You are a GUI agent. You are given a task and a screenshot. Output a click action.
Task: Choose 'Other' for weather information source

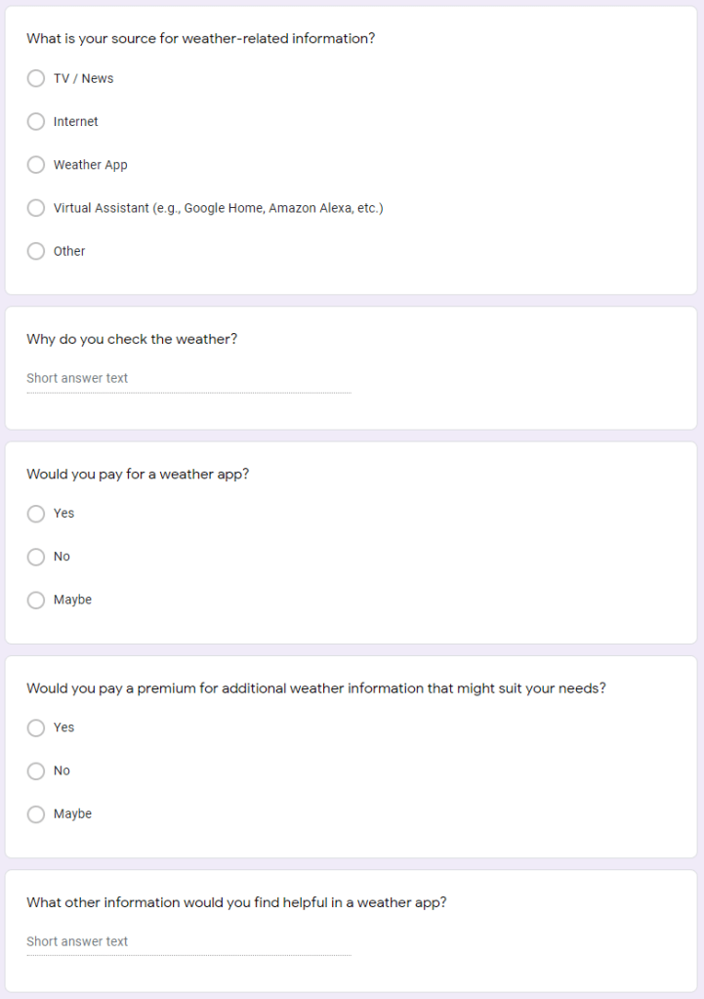pos(36,251)
